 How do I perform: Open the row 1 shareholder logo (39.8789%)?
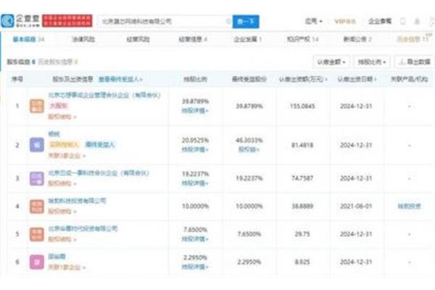(x=37, y=106)
